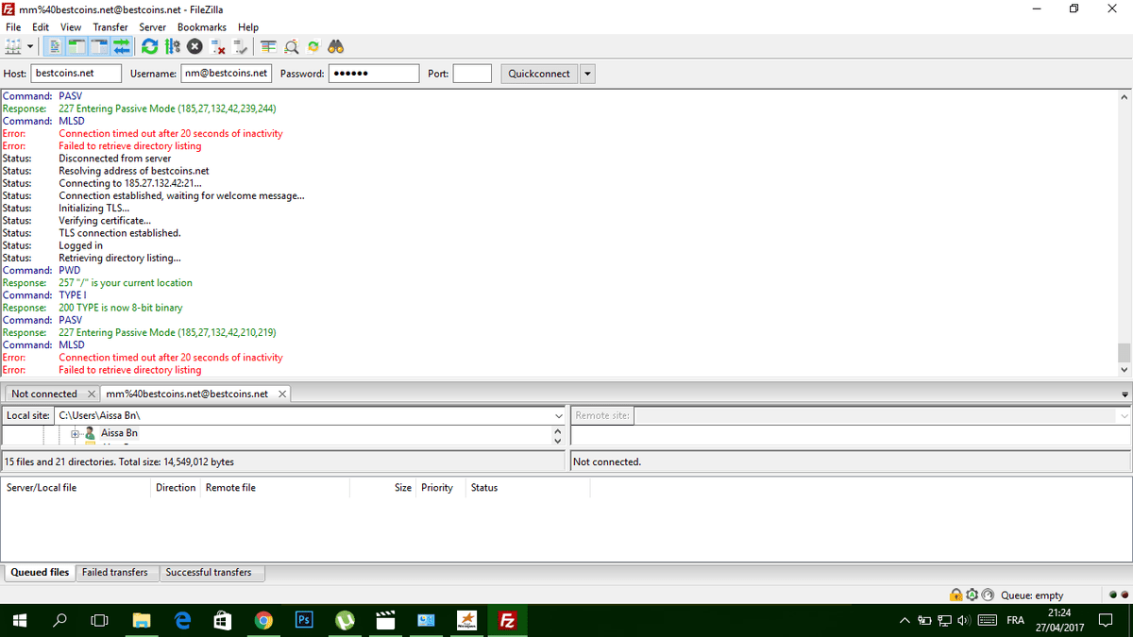Switch to mm%40bestcoins.net@bestcoins.net tab
Screen dimensions: 1133x637
pos(187,394)
